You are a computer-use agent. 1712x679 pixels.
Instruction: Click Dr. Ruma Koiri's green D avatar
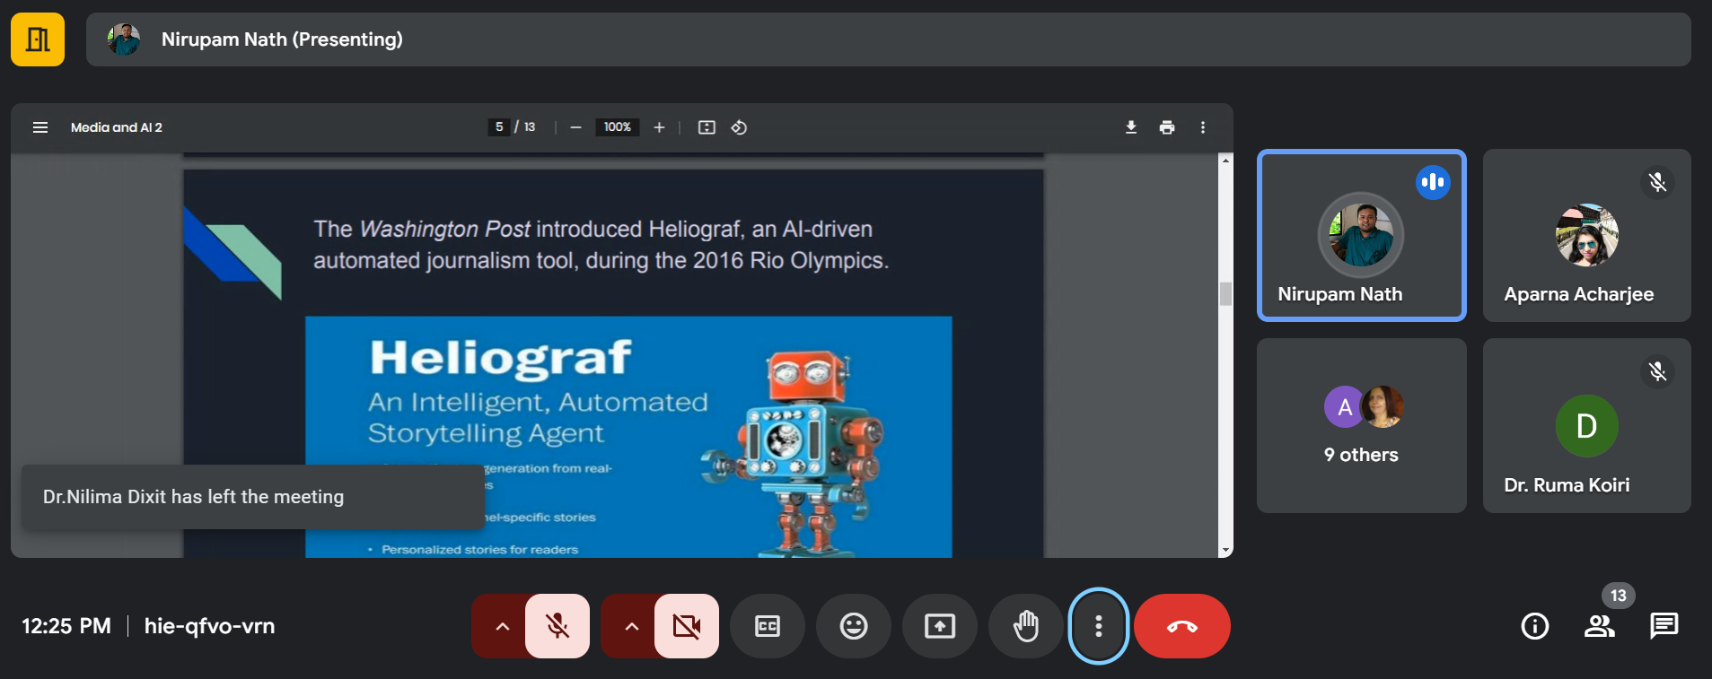coord(1586,426)
